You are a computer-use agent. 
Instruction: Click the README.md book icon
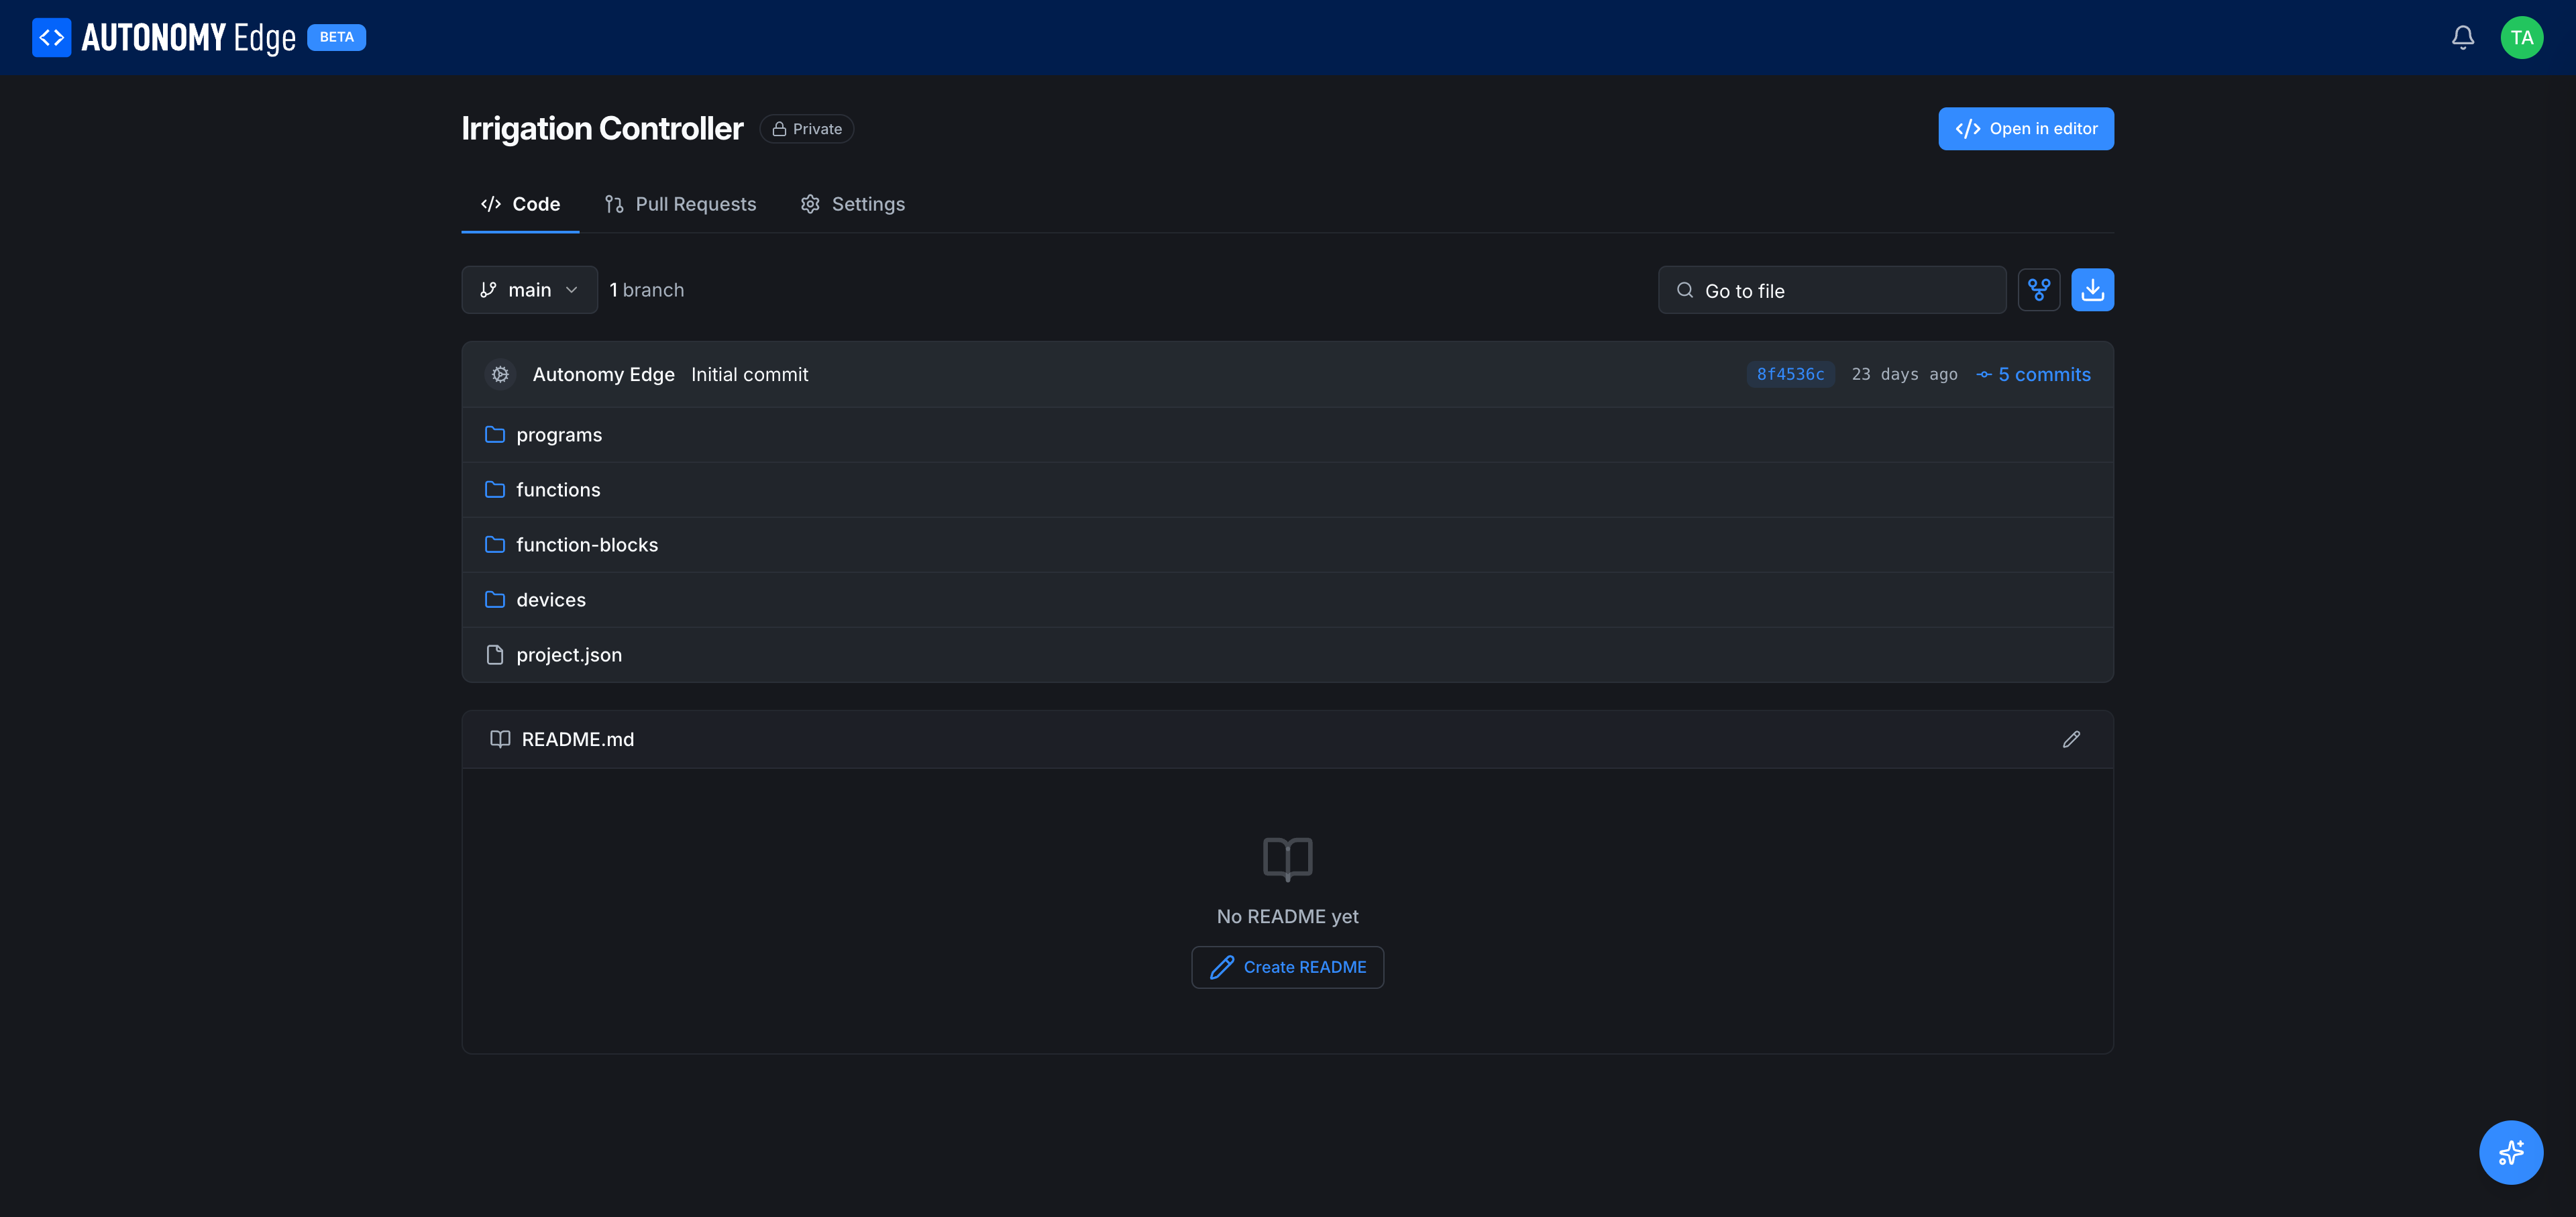(500, 739)
